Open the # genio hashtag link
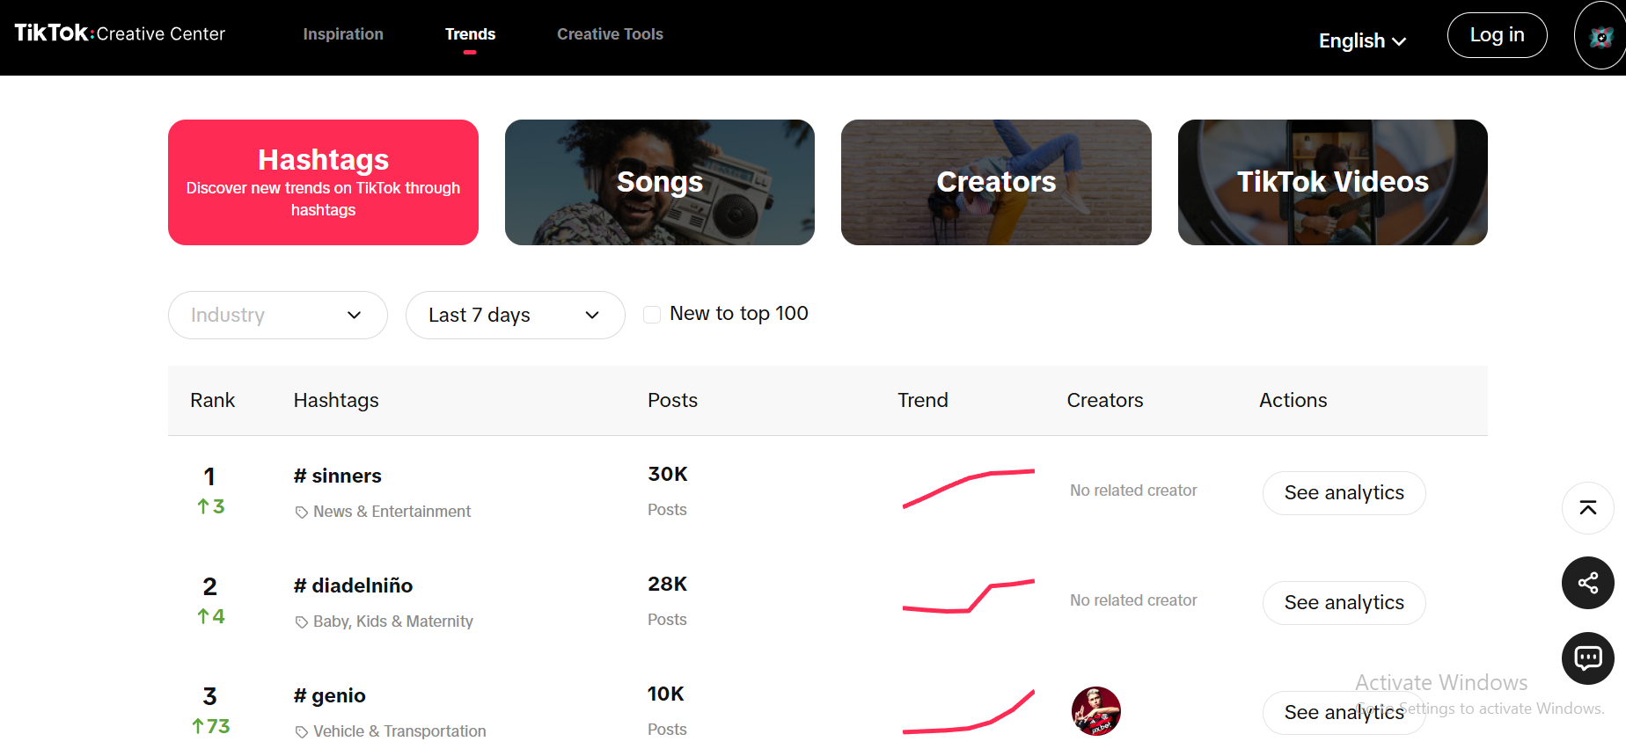The height and width of the screenshot is (756, 1626). pos(330,695)
